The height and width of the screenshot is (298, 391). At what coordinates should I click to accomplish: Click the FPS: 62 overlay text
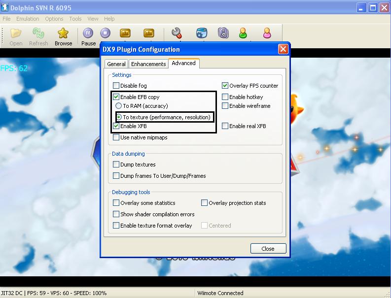[x=14, y=68]
